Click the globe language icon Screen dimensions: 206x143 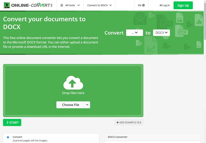[x=143, y=5]
